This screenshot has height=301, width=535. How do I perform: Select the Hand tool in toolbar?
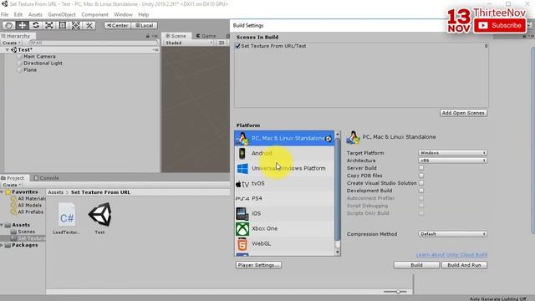9,25
